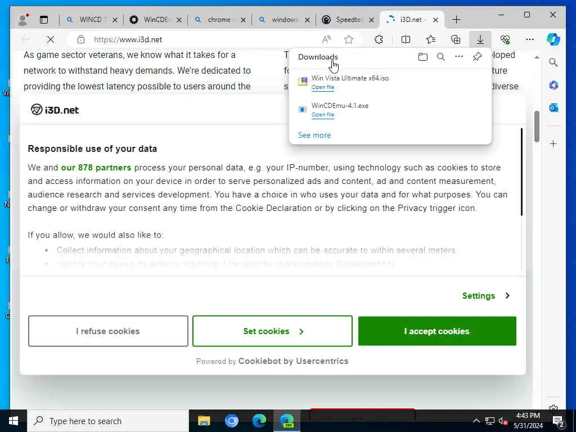Open the clock showing 4:43 PM
The image size is (576, 432).
(x=528, y=421)
